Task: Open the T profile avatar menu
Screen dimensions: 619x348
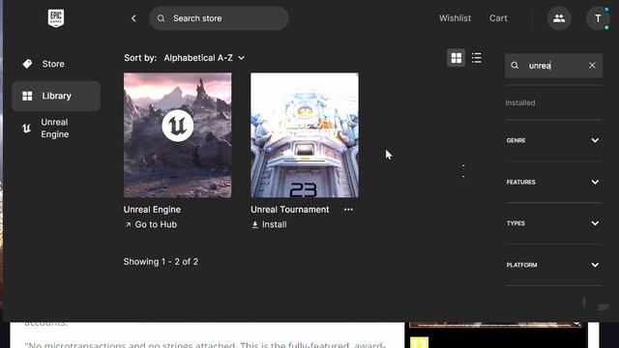Action: [x=598, y=18]
